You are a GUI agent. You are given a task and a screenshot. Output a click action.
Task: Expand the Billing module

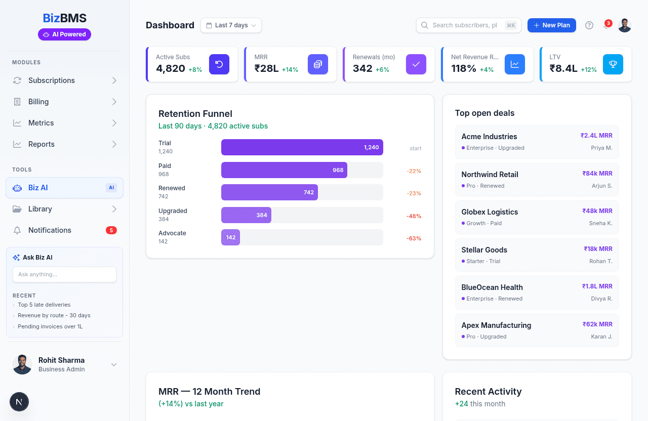(64, 102)
